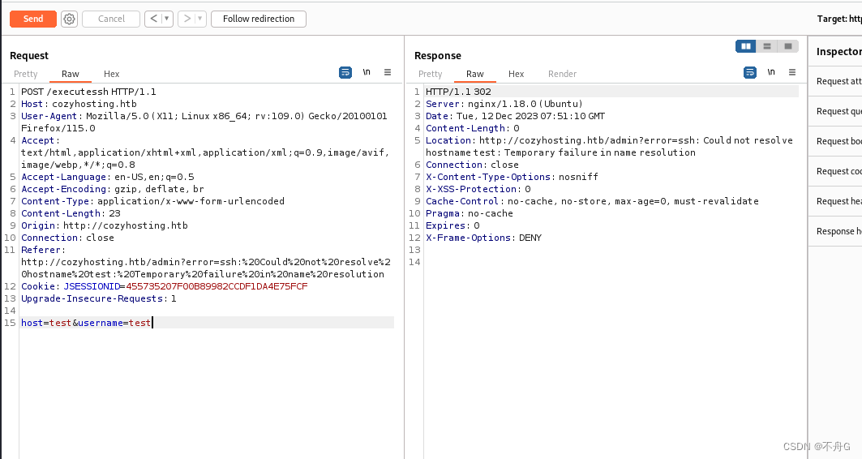This screenshot has height=459, width=862.
Task: Click the orange Send button
Action: point(33,19)
